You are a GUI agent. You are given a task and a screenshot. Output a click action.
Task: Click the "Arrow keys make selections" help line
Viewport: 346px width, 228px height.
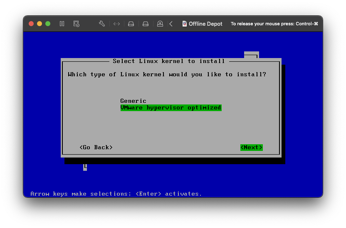116,194
